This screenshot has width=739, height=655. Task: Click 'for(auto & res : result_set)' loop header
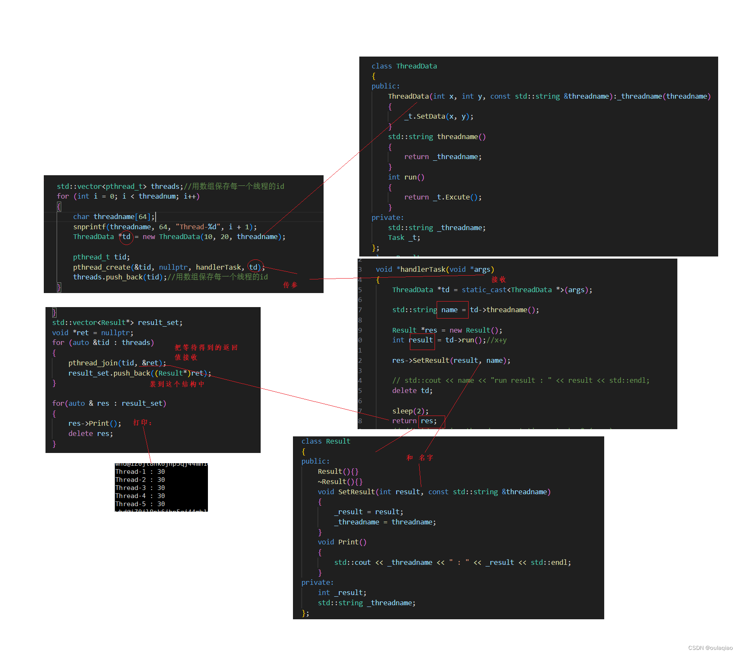[x=109, y=403]
